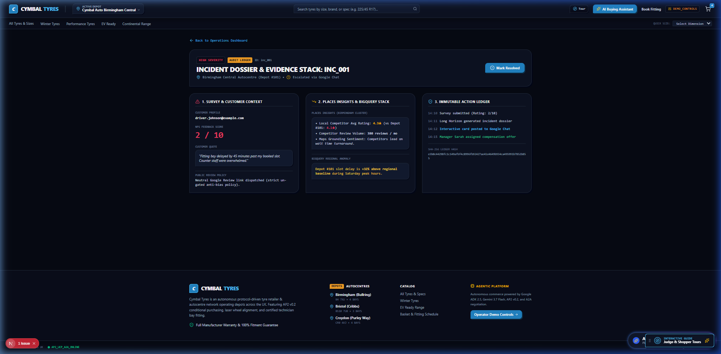Open footer link EV Ready Range
The width and height of the screenshot is (721, 354).
coord(412,308)
